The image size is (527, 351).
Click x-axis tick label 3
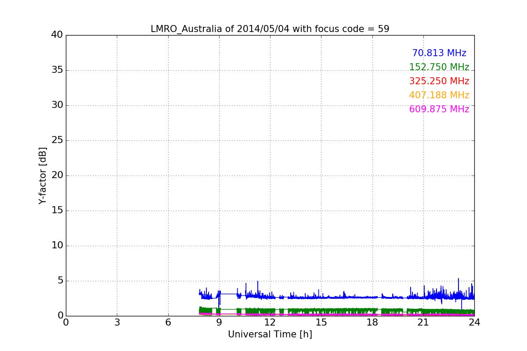pos(117,322)
